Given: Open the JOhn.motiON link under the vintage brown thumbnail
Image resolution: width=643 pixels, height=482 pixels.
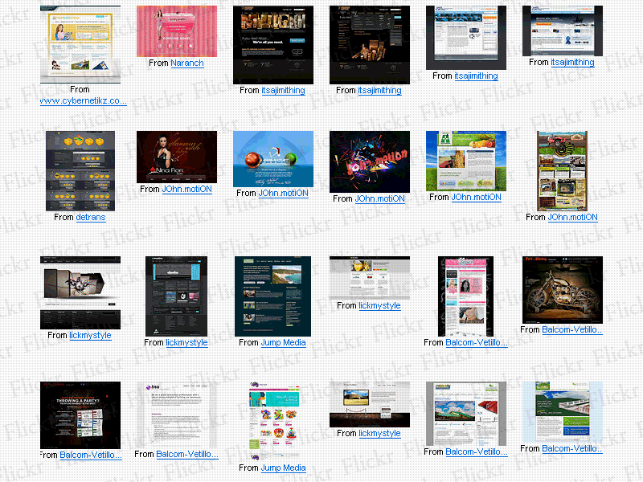Looking at the screenshot, I should click(x=572, y=217).
